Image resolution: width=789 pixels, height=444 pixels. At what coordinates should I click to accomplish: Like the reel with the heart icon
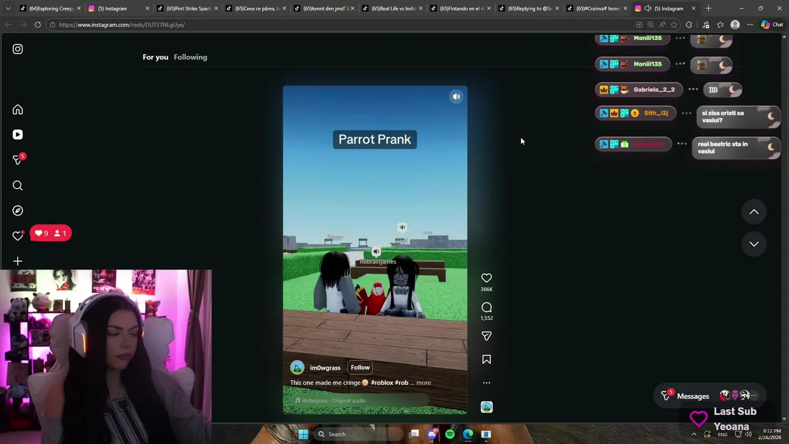486,278
